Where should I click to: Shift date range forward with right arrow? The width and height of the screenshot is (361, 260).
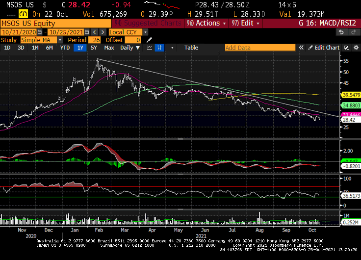[103, 32]
